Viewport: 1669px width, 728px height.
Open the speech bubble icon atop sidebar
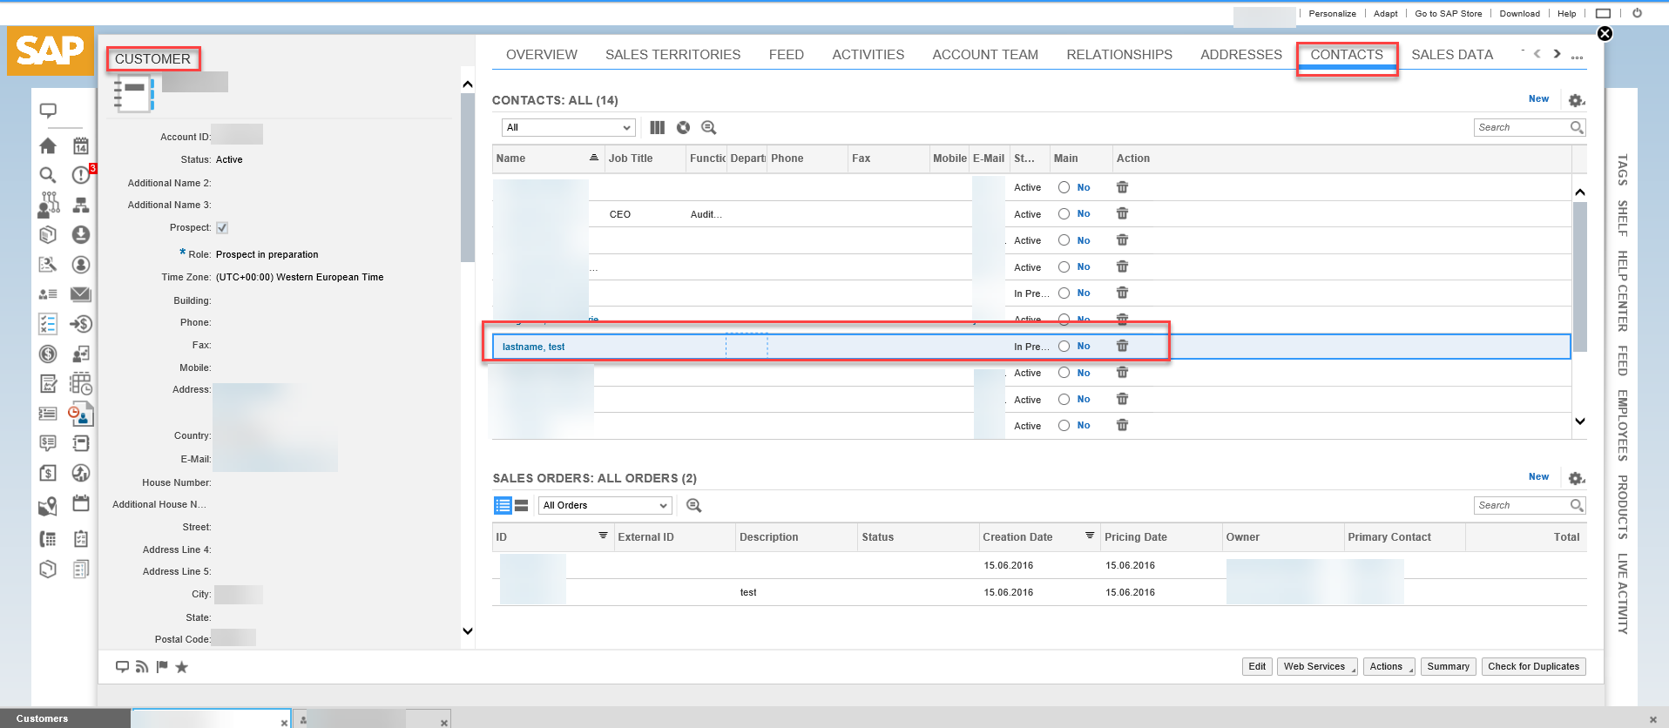click(48, 111)
